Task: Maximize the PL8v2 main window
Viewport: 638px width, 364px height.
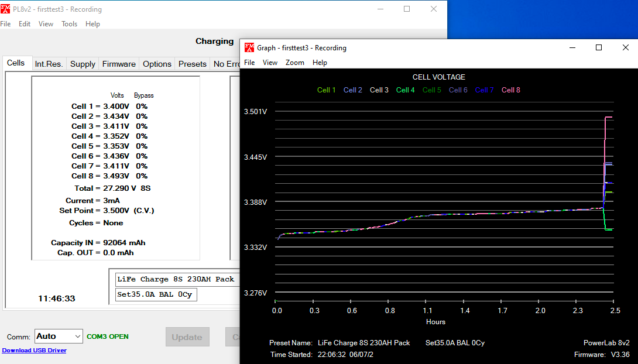Action: (407, 9)
